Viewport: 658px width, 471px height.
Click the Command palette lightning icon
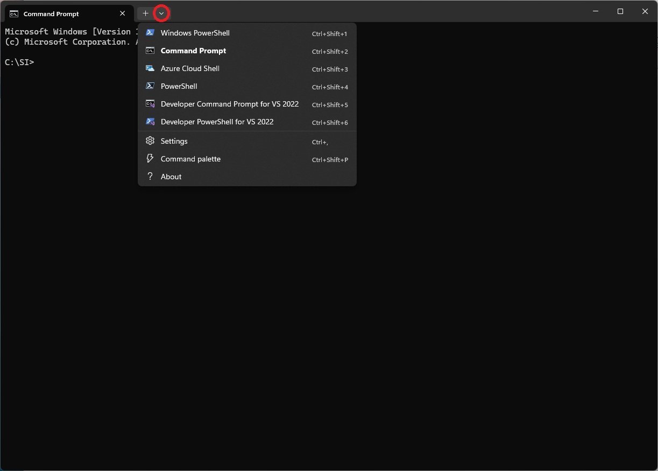click(150, 159)
